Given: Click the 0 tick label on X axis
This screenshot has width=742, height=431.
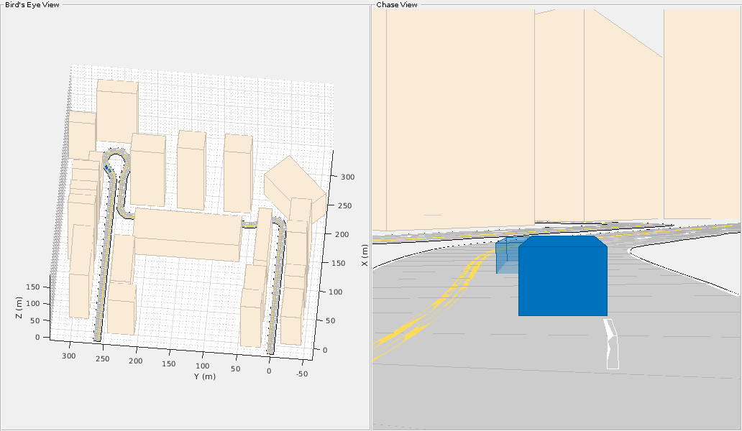Looking at the screenshot, I should click(325, 351).
